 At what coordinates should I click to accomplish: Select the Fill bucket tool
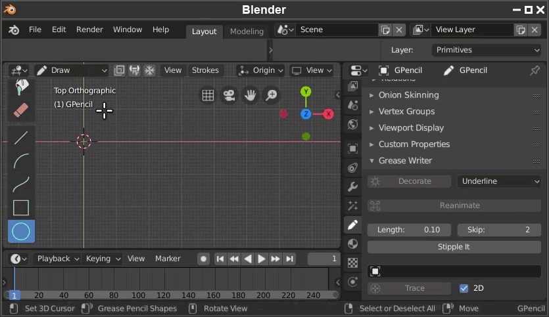click(x=21, y=87)
